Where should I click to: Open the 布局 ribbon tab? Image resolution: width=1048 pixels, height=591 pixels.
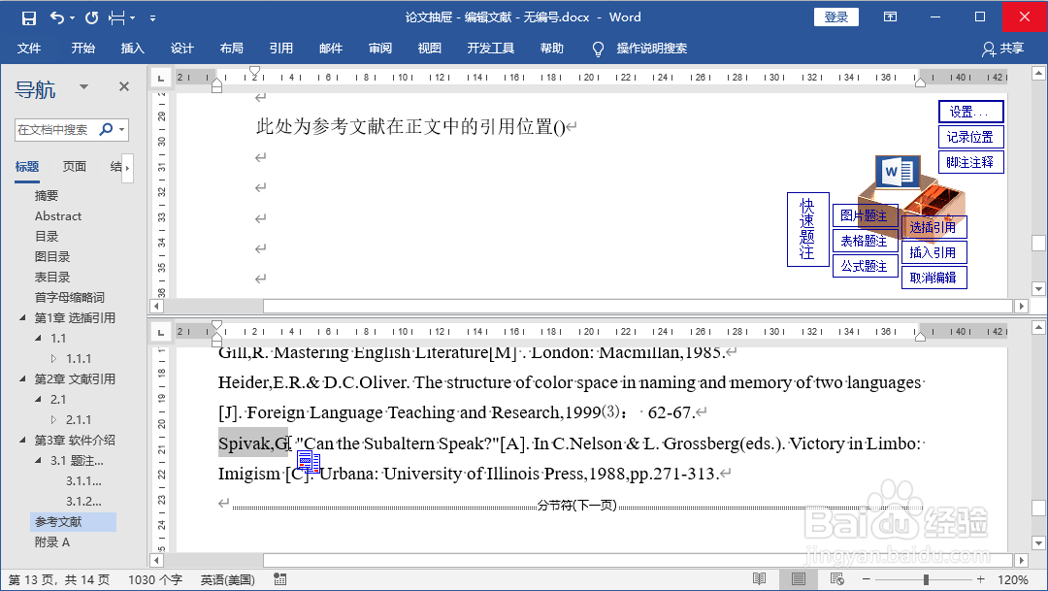[231, 49]
